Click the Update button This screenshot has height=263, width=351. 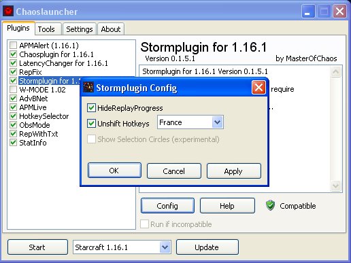coord(207,247)
